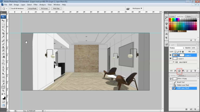
Task: Open the Fill slider arrow
Action: coord(197,52)
